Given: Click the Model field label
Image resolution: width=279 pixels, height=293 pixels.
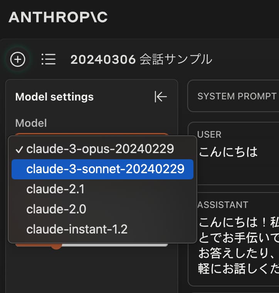Looking at the screenshot, I should point(31,123).
